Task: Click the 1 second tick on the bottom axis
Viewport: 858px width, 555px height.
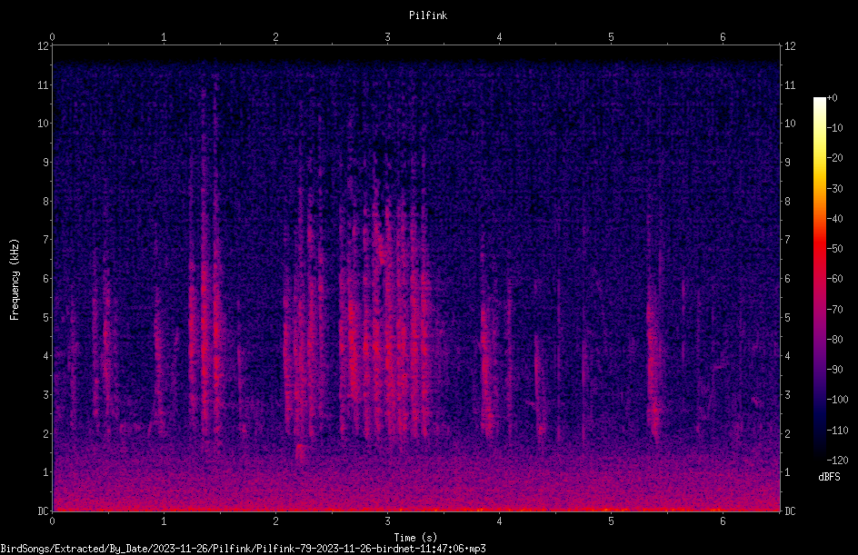Action: pyautogui.click(x=164, y=521)
